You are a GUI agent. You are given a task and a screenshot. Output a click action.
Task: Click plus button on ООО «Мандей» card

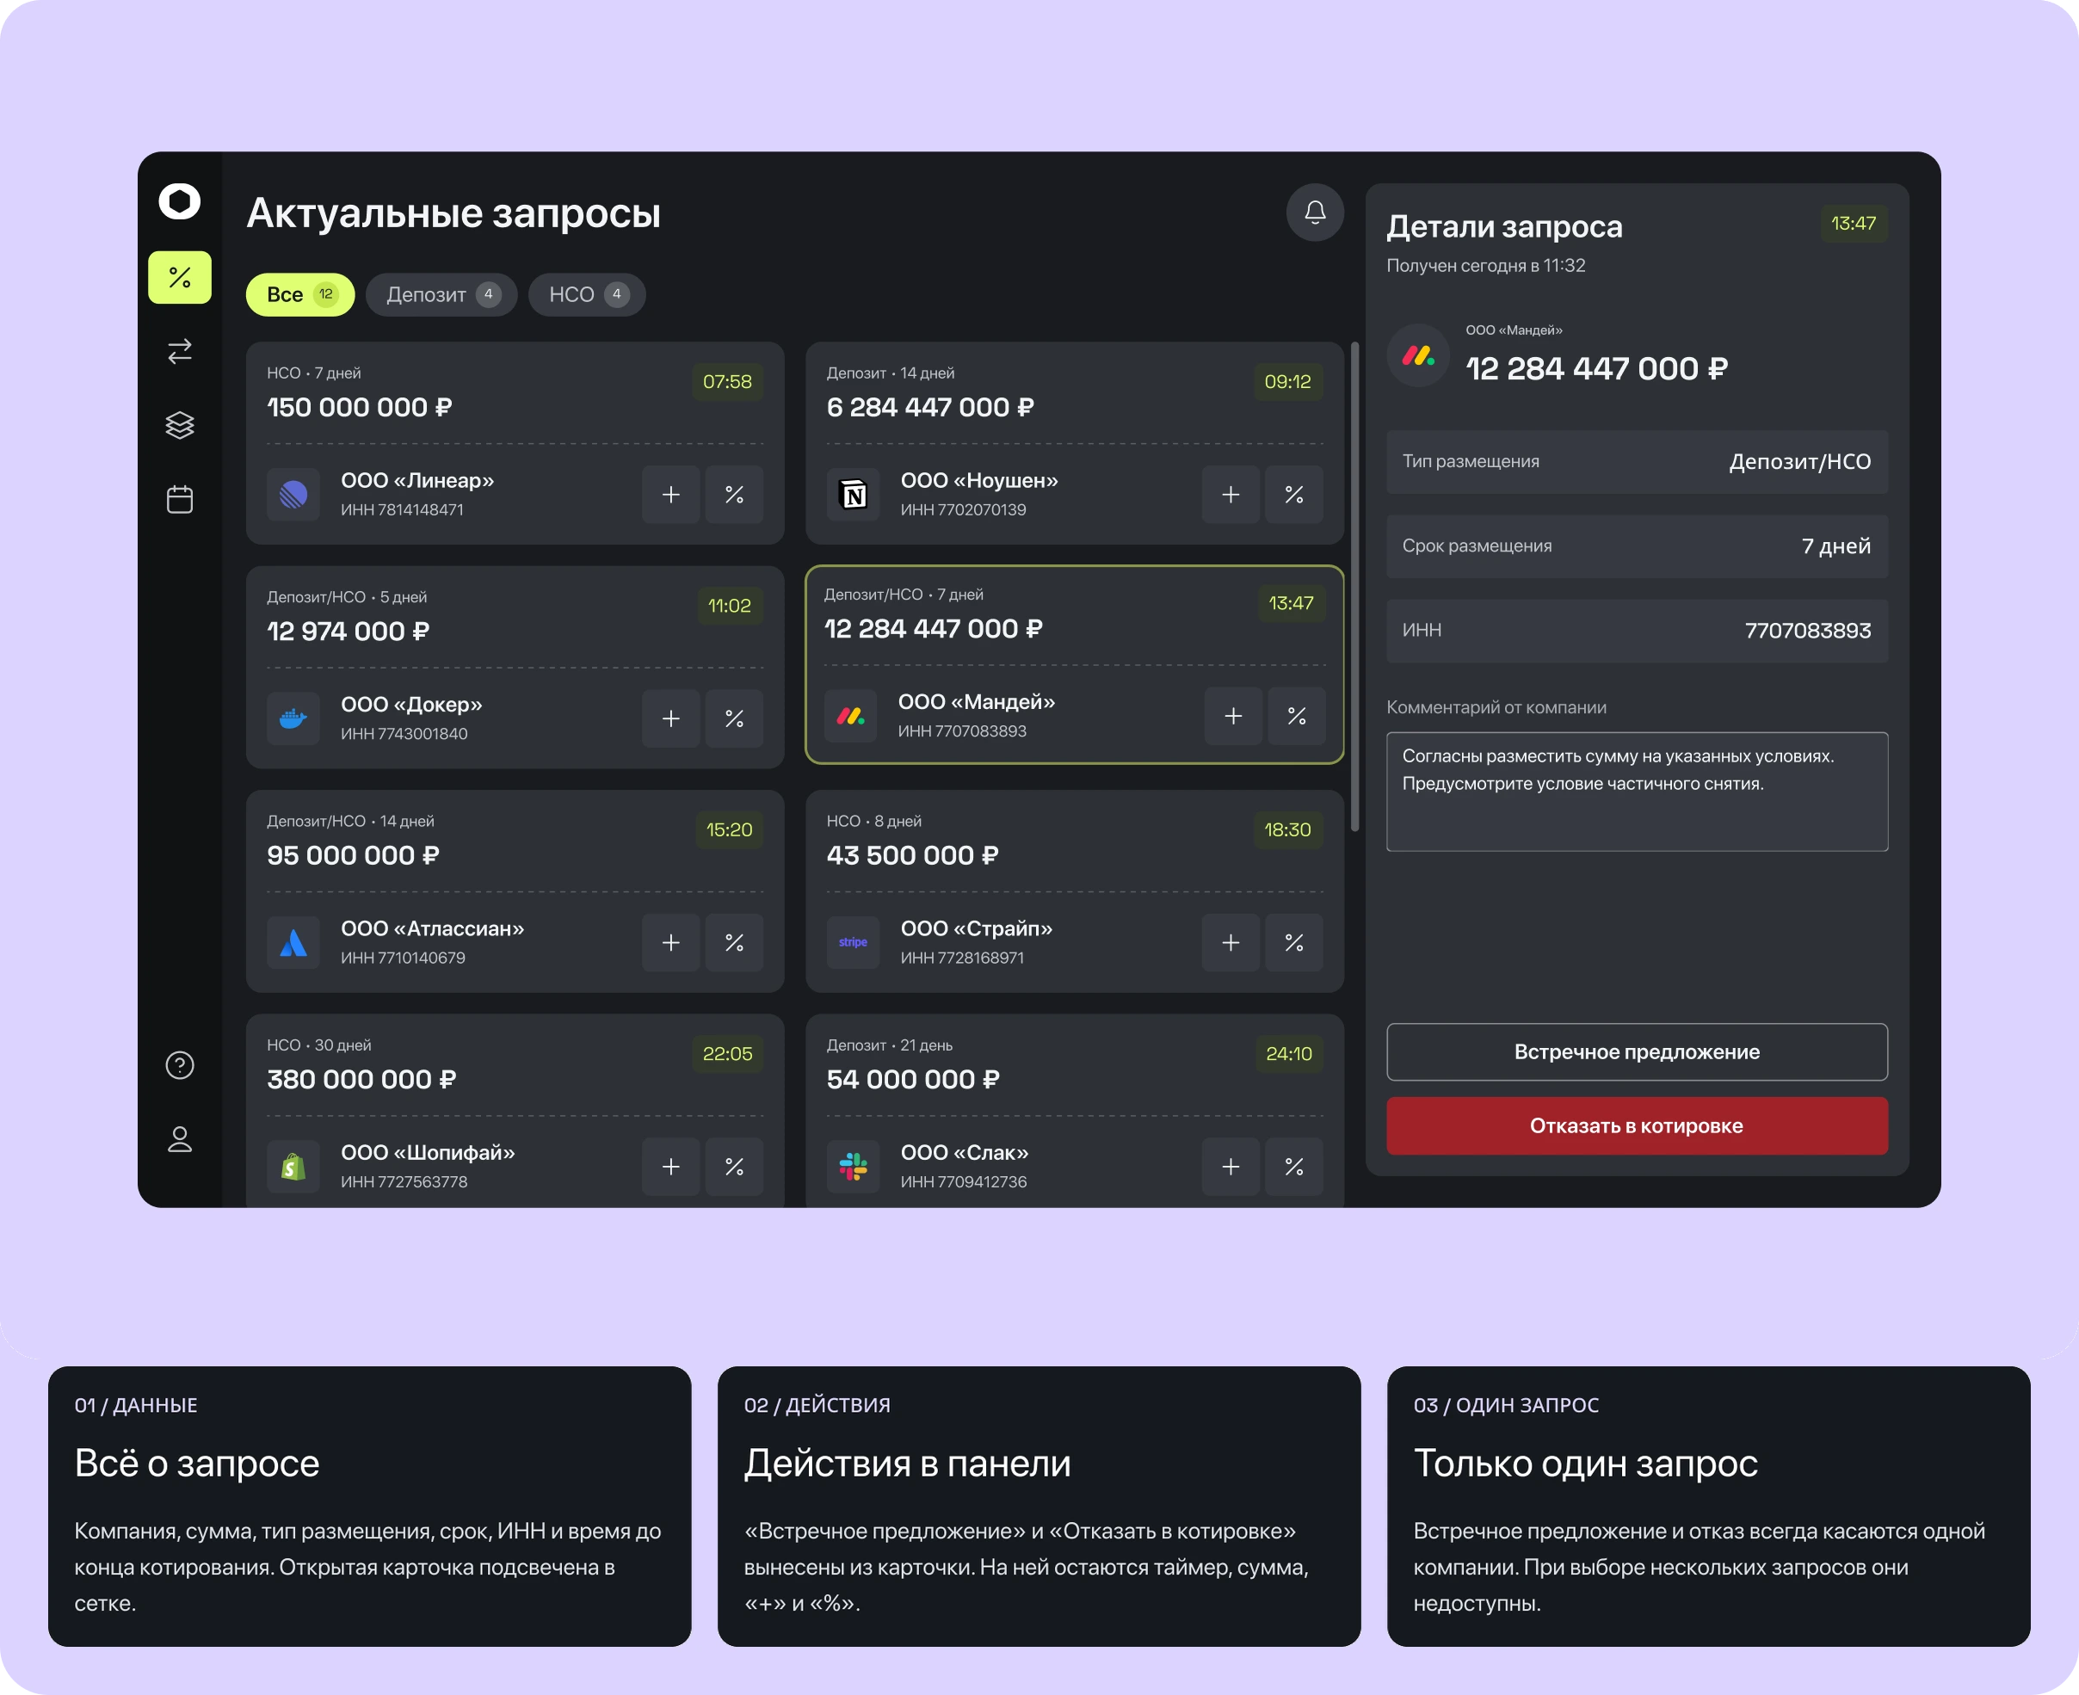(1233, 716)
